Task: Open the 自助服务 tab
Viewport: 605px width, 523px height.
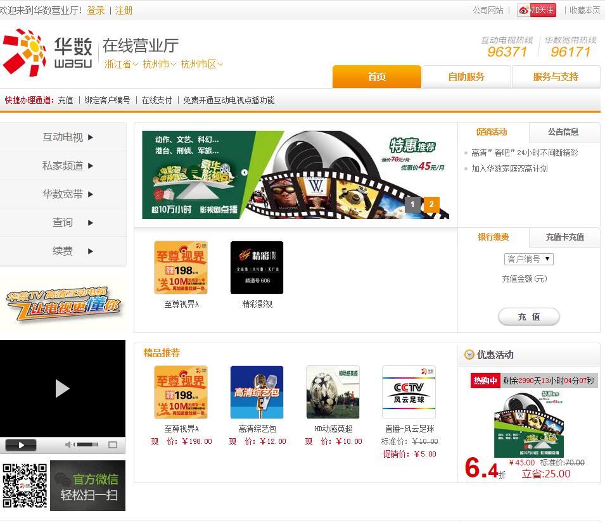Action: (466, 77)
